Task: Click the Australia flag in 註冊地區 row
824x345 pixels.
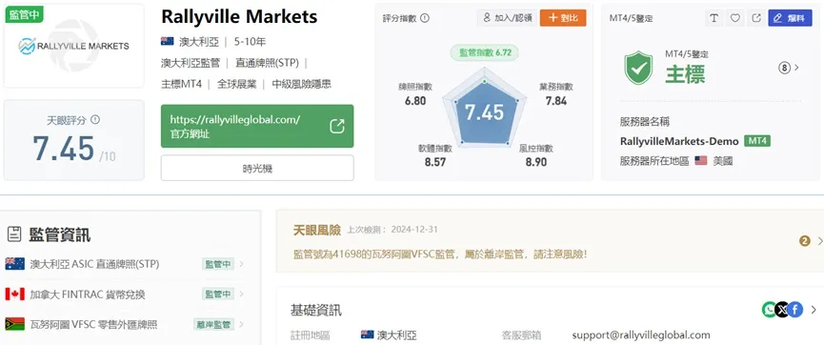Action: (368, 335)
